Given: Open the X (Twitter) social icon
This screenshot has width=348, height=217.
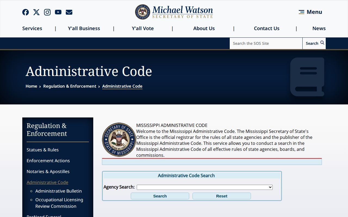Looking at the screenshot, I should (36, 12).
